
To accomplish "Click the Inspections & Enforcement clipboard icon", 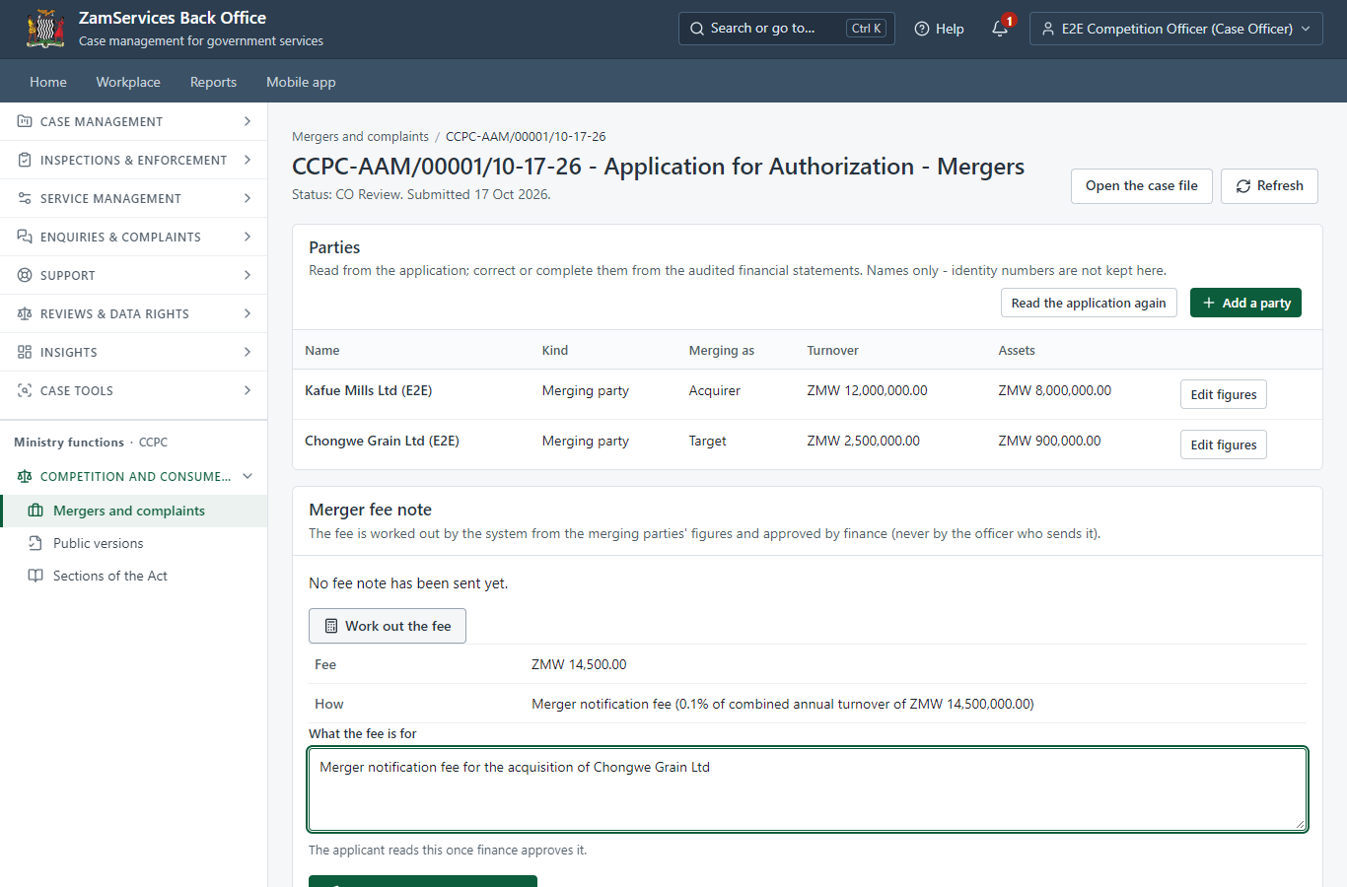I will click(25, 160).
